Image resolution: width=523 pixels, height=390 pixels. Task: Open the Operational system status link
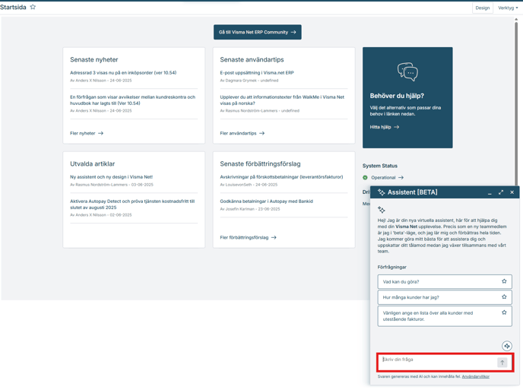click(387, 177)
